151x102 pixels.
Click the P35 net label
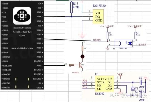pos(85,87)
